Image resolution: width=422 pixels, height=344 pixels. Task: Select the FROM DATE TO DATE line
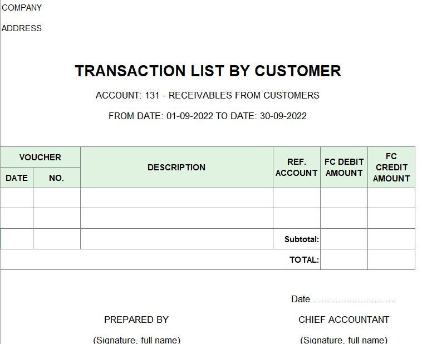[208, 116]
